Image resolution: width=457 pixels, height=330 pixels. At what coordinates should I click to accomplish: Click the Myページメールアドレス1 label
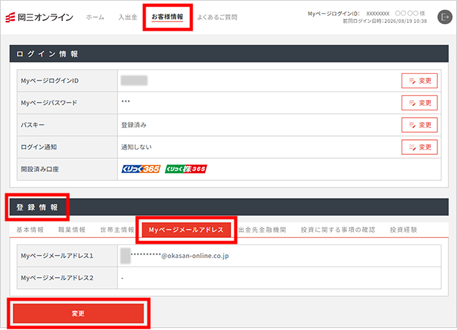pyautogui.click(x=57, y=256)
